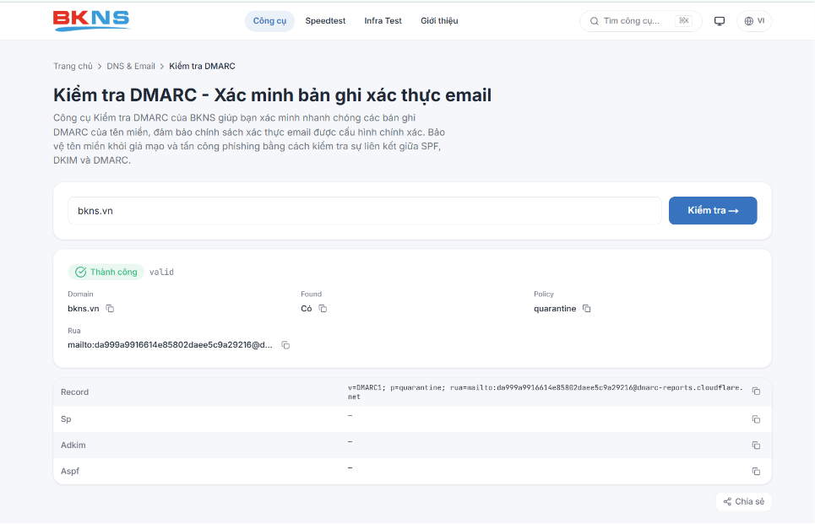Click the Adkim row label

coord(73,445)
